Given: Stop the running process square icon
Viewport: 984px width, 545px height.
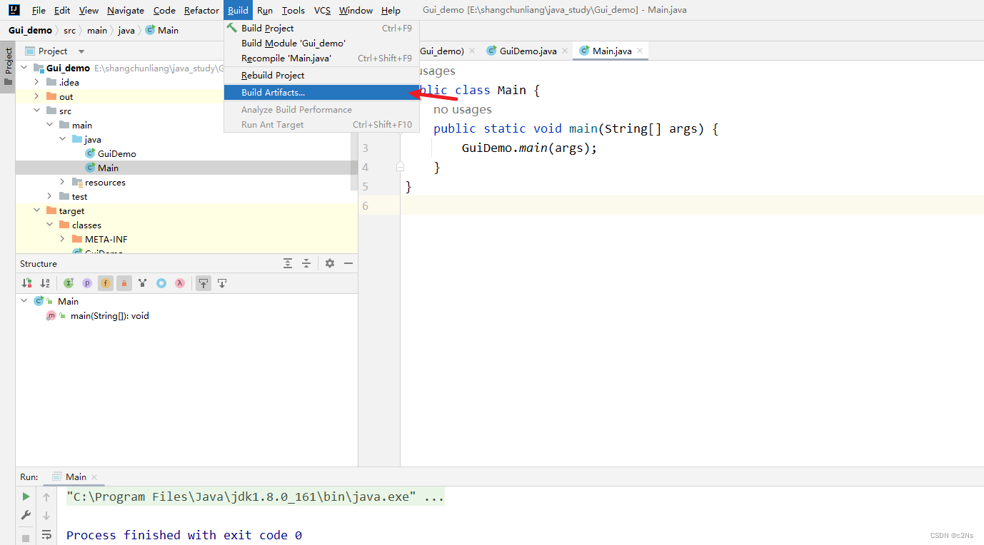Looking at the screenshot, I should 26,538.
